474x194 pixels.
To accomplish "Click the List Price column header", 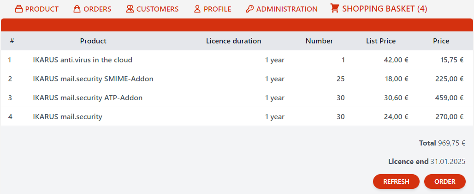I will click(x=381, y=41).
